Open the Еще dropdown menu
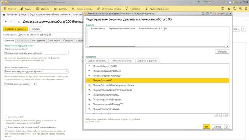249x140 pixels. pyautogui.click(x=236, y=29)
